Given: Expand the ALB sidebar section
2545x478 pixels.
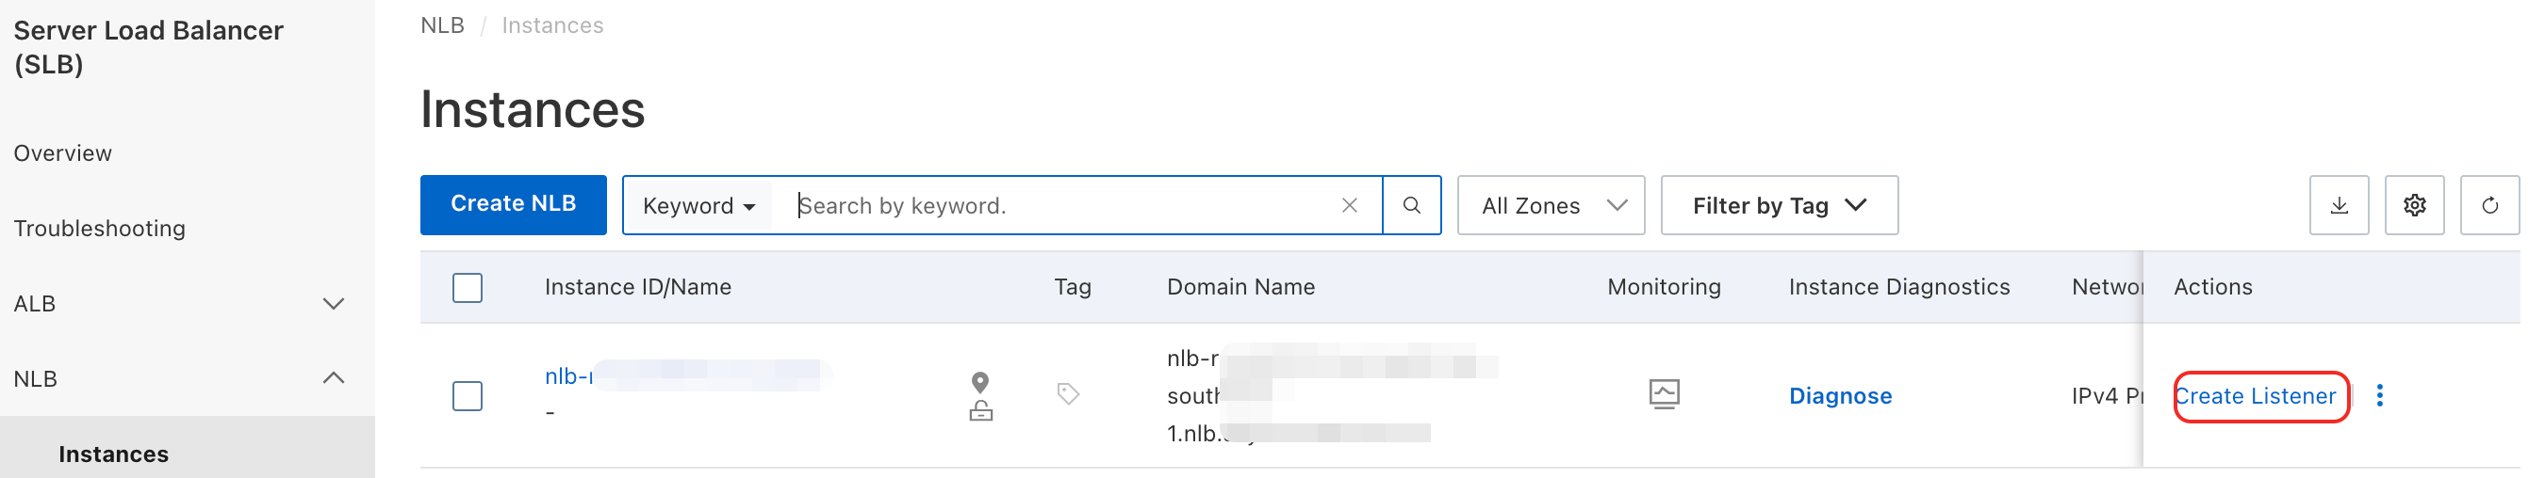Looking at the screenshot, I should point(333,304).
